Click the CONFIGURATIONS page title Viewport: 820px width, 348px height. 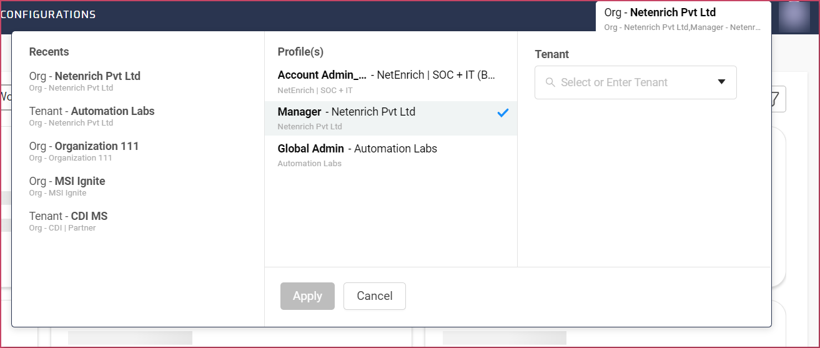point(48,14)
